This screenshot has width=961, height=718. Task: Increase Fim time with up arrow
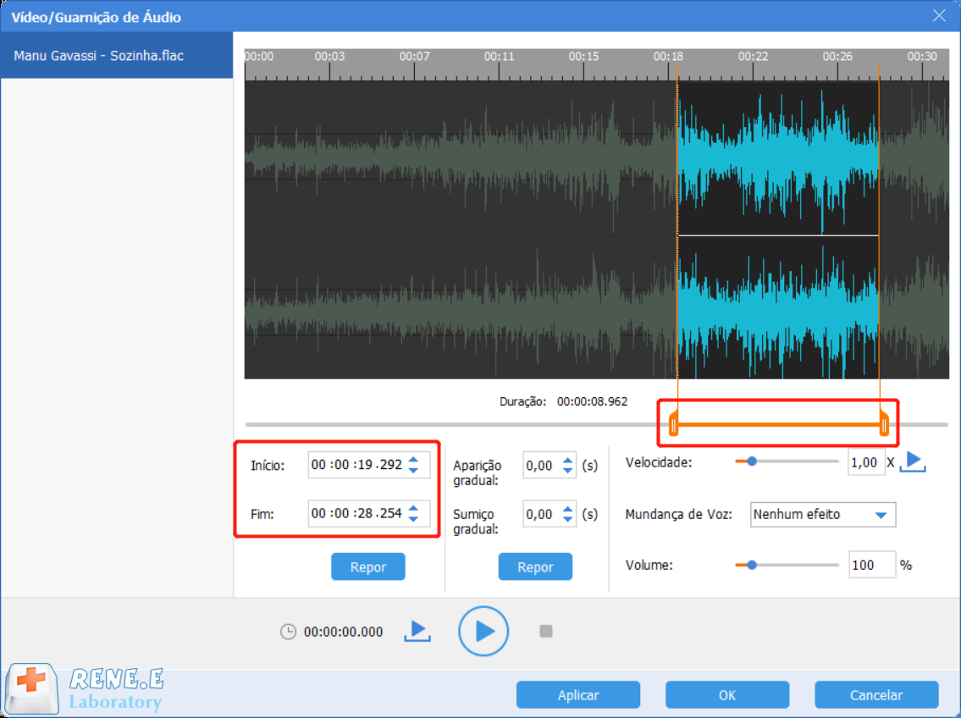414,508
